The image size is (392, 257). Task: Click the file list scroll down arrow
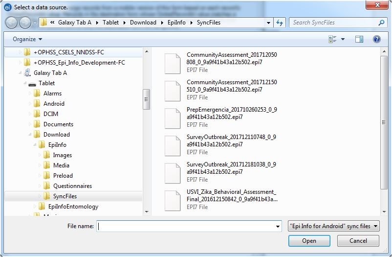tap(384, 212)
